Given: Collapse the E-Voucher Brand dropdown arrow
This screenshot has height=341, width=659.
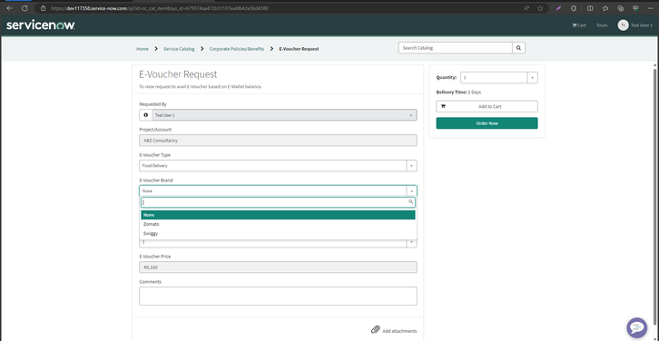Looking at the screenshot, I should (x=411, y=190).
